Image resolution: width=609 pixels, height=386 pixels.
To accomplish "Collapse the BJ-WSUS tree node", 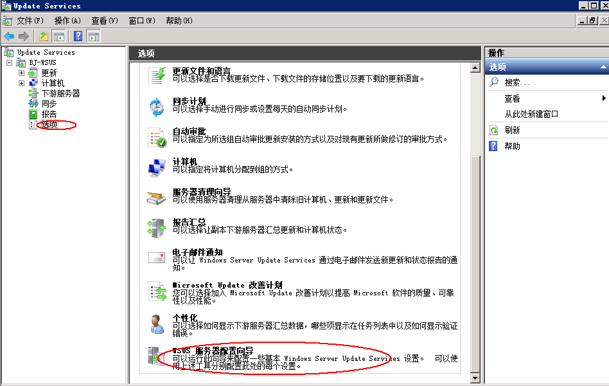I will pos(10,62).
